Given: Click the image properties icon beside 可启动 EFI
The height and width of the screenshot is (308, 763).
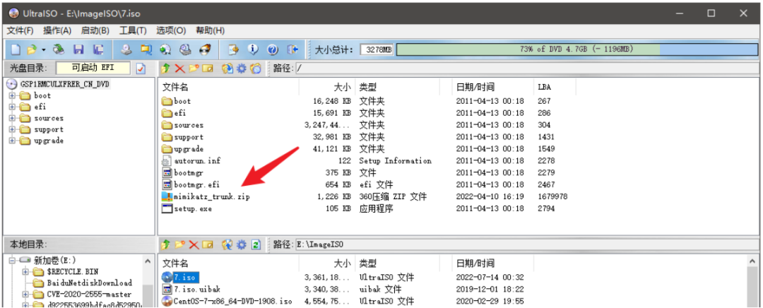Looking at the screenshot, I should pos(141,69).
